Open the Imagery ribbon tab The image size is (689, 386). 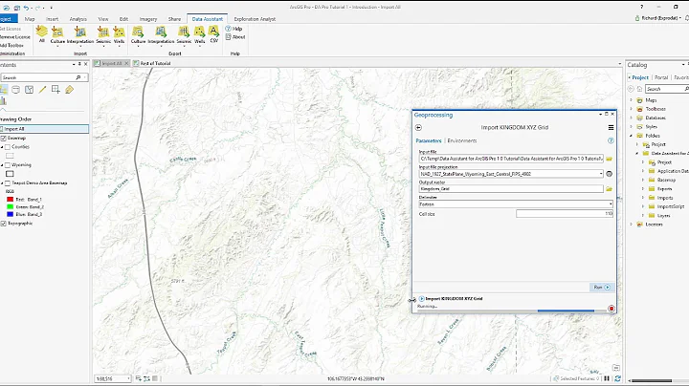148,19
